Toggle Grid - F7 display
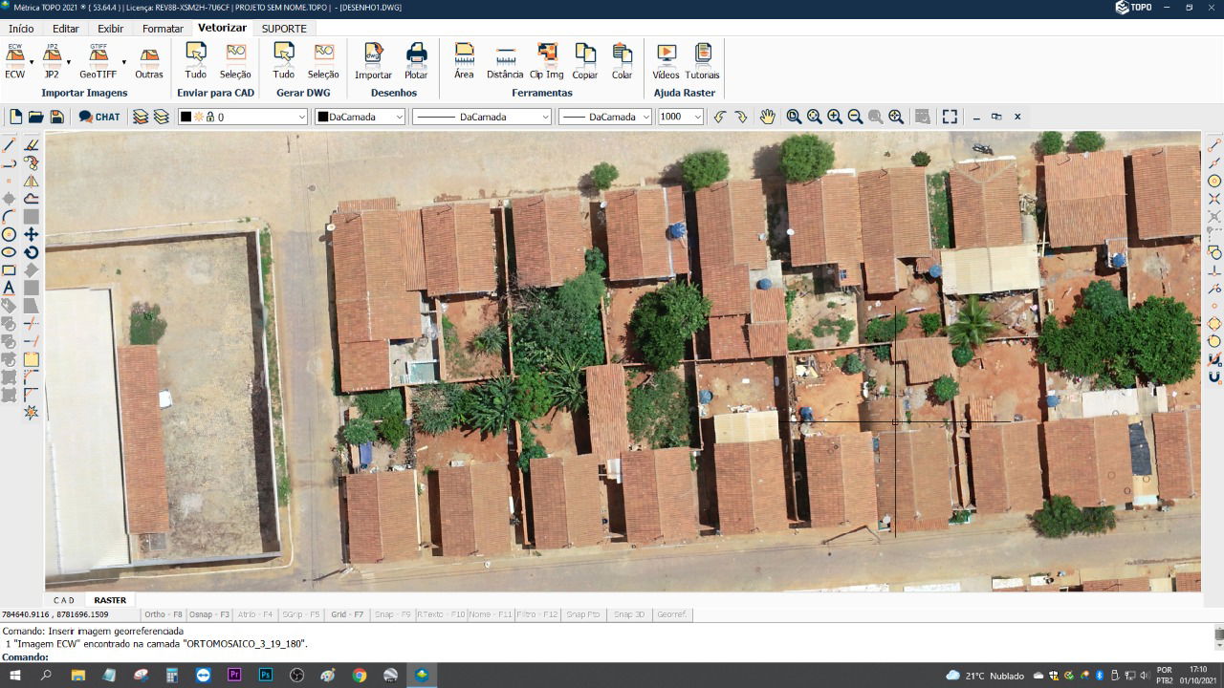The width and height of the screenshot is (1224, 688). (x=347, y=614)
